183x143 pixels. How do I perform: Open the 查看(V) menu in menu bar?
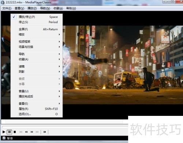[19, 8]
